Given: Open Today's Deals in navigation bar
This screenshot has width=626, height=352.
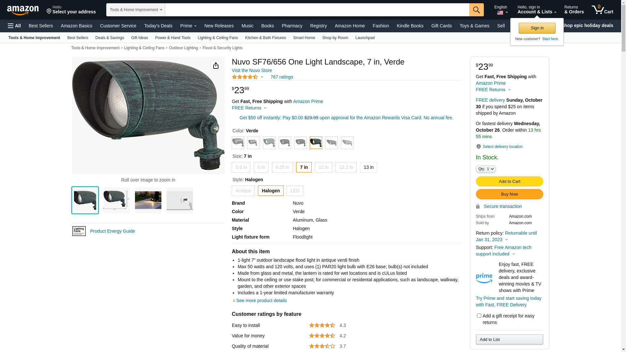Looking at the screenshot, I should point(158,26).
